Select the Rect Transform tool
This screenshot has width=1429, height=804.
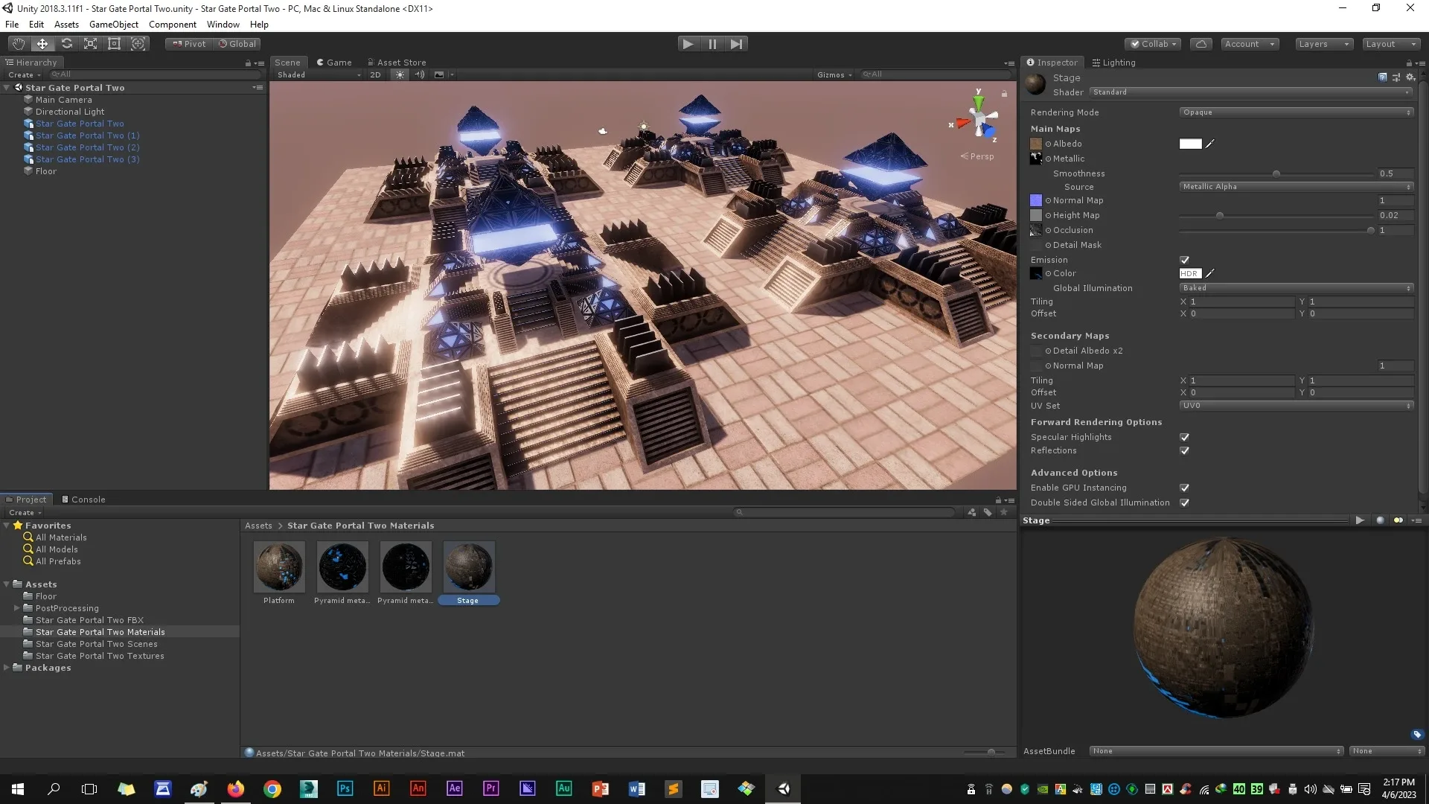click(x=114, y=44)
